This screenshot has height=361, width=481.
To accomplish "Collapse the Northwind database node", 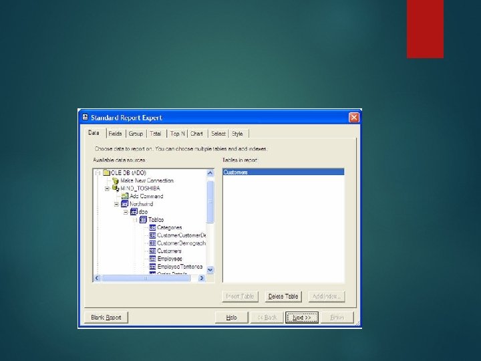I will (116, 205).
